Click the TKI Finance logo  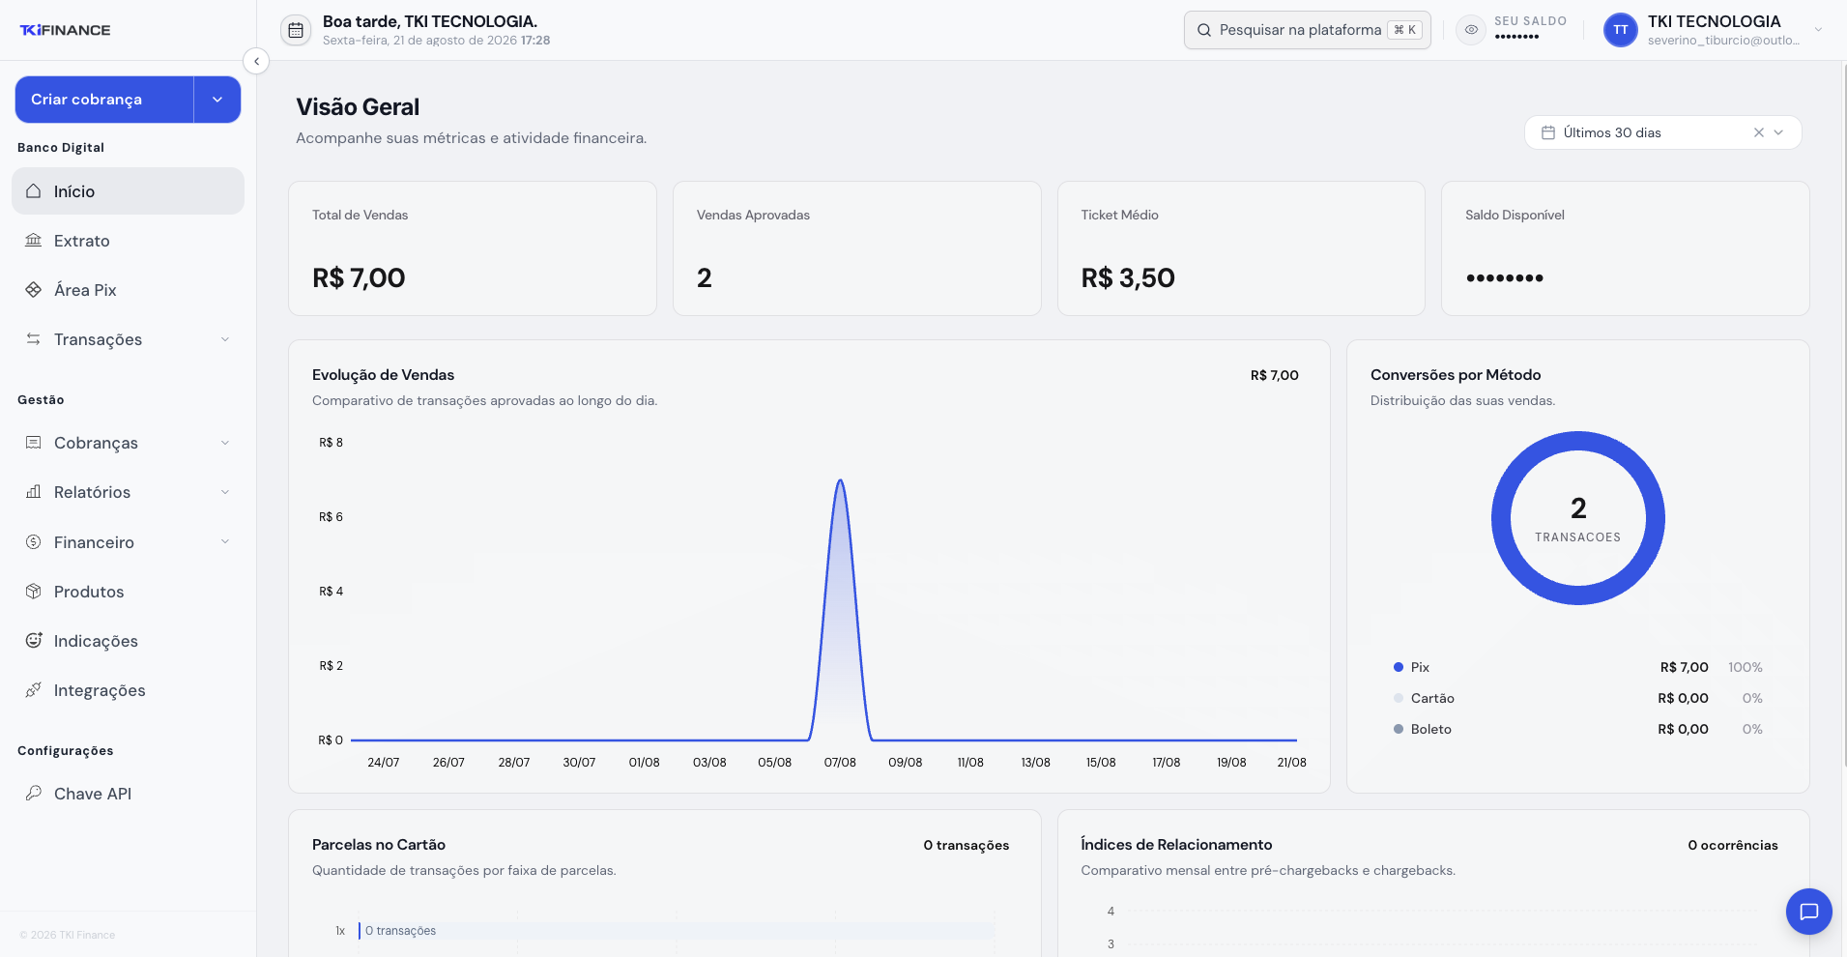point(65,30)
